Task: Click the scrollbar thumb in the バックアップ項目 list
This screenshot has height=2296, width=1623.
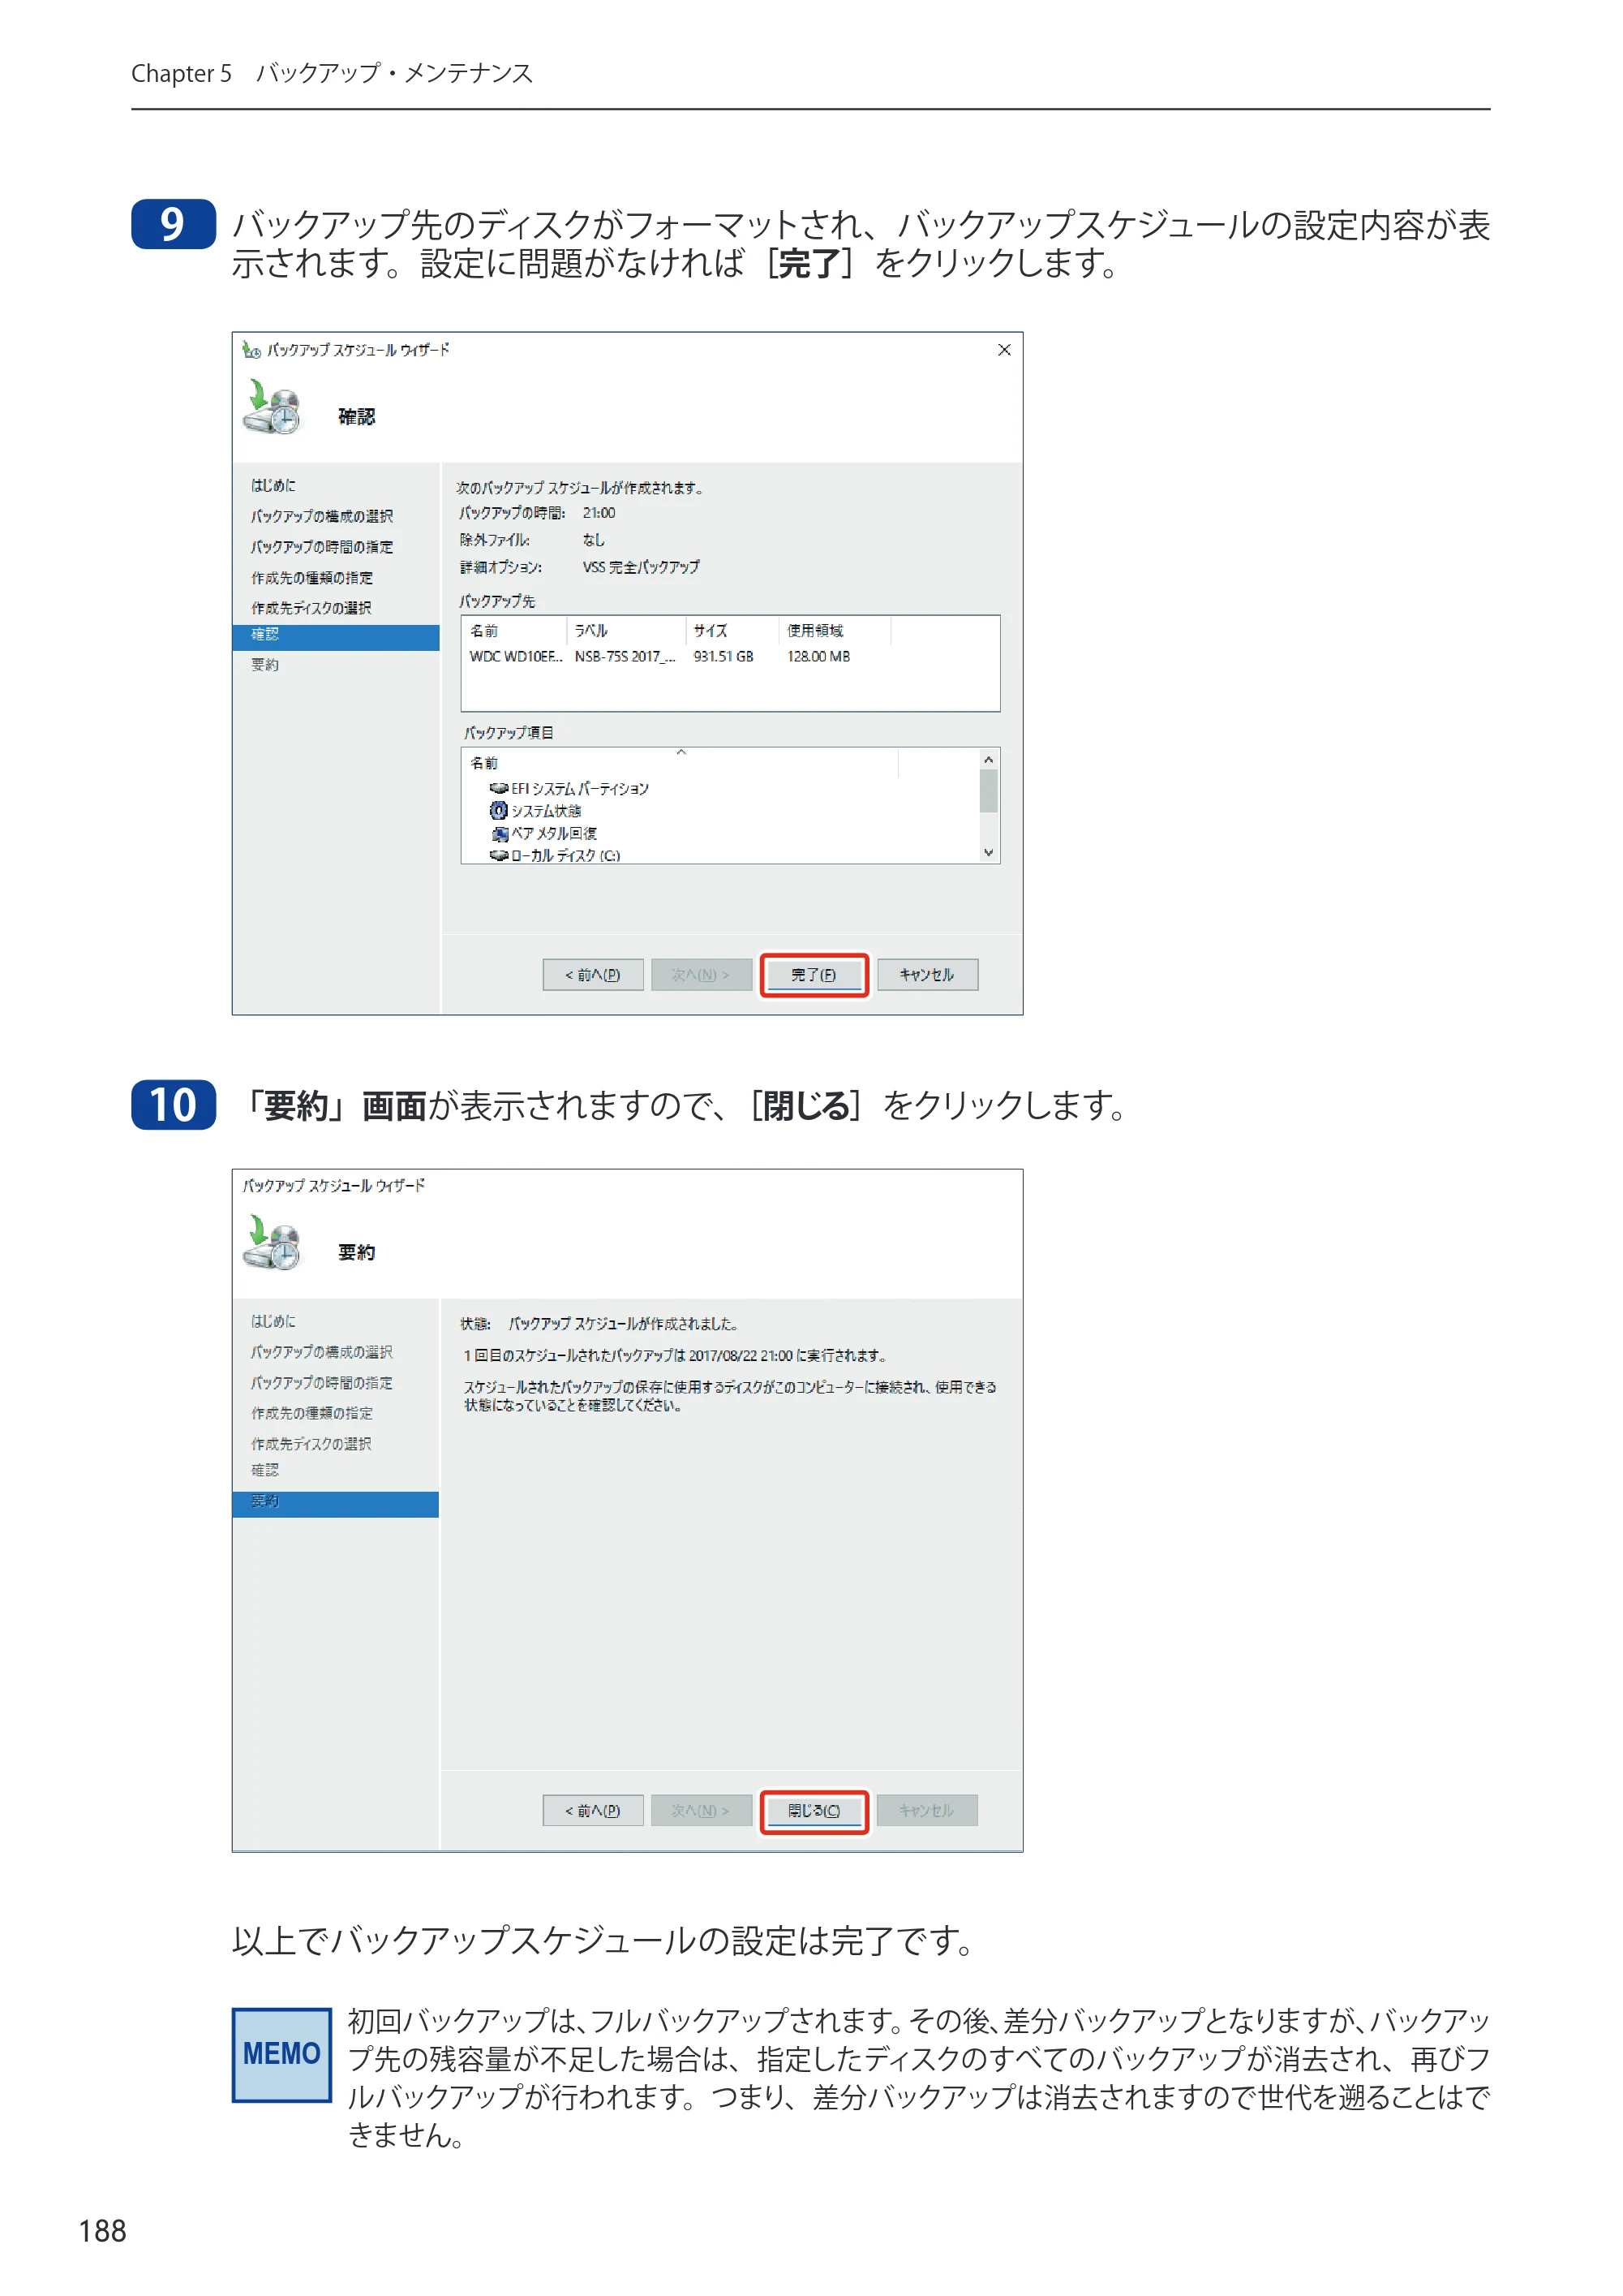Action: pyautogui.click(x=987, y=791)
